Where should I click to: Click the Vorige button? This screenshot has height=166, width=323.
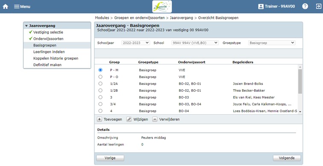click(110, 158)
